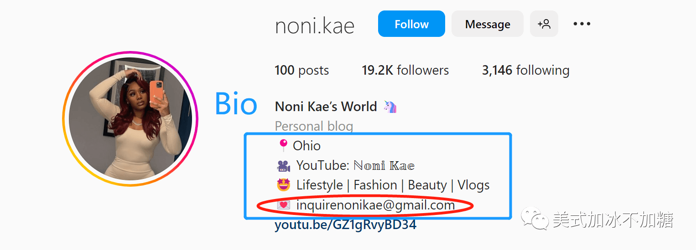
Task: Open the three-dot more options menu
Action: point(582,24)
